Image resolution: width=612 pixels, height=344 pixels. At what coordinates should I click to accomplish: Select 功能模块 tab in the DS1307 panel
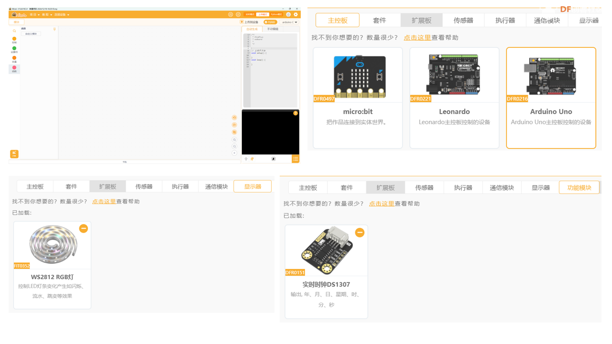[579, 187]
